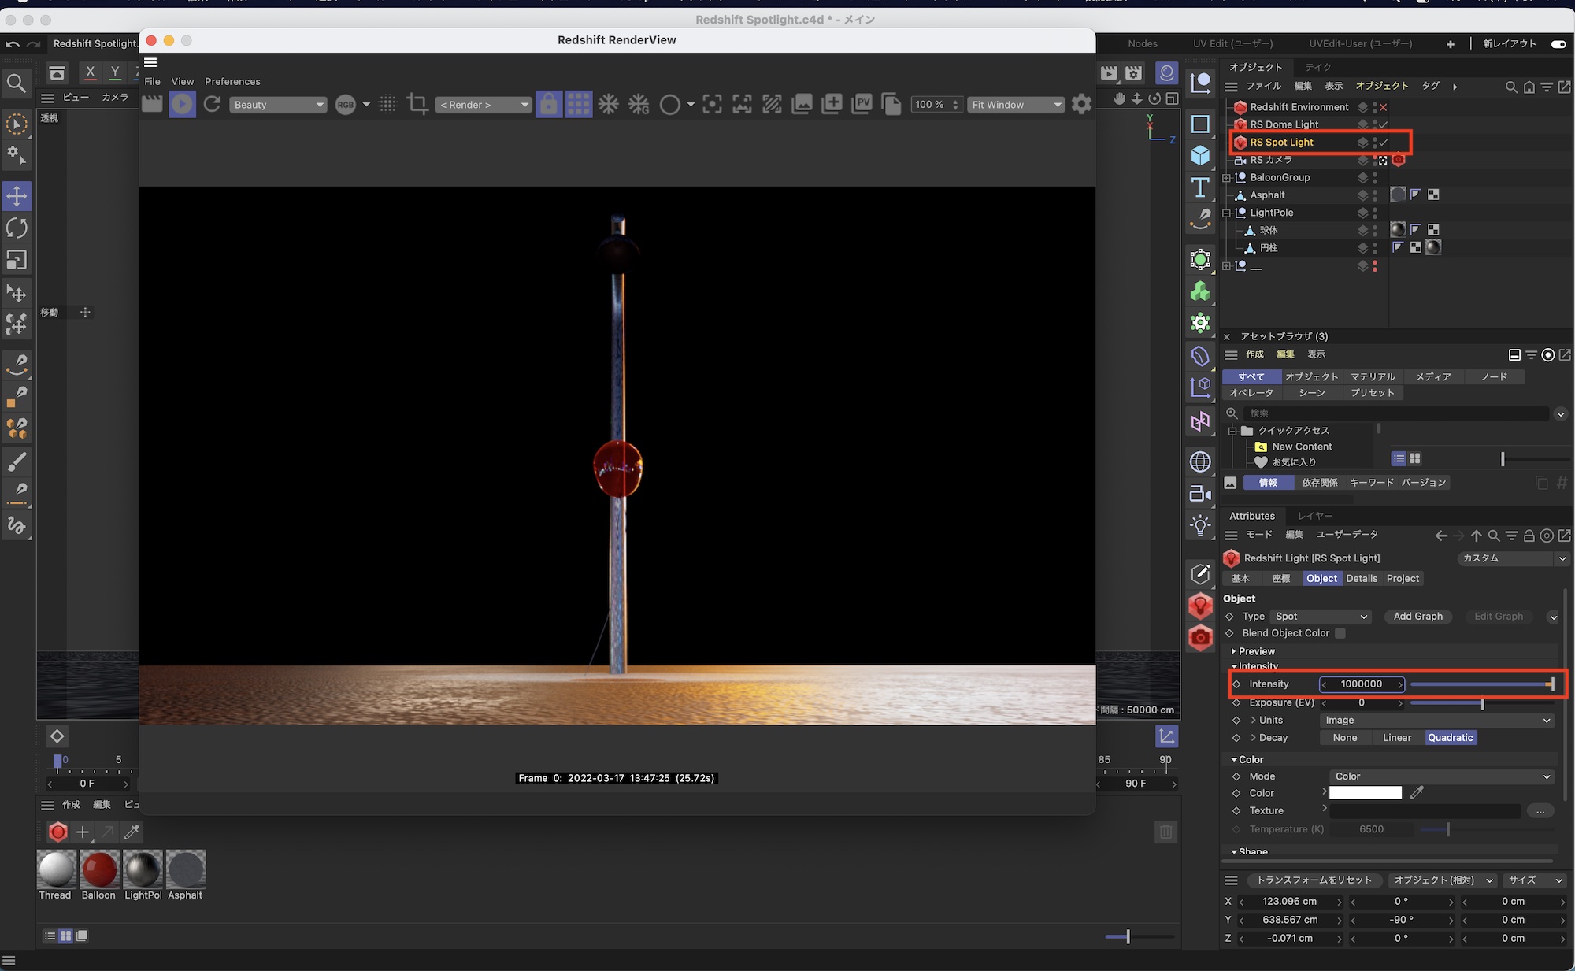The height and width of the screenshot is (971, 1575).
Task: Switch to the Details tab
Action: tap(1362, 578)
